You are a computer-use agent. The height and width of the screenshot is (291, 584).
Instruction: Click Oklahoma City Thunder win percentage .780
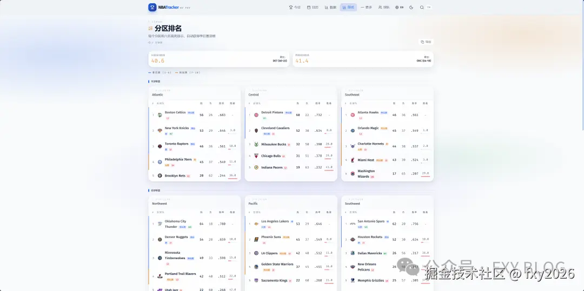point(222,224)
